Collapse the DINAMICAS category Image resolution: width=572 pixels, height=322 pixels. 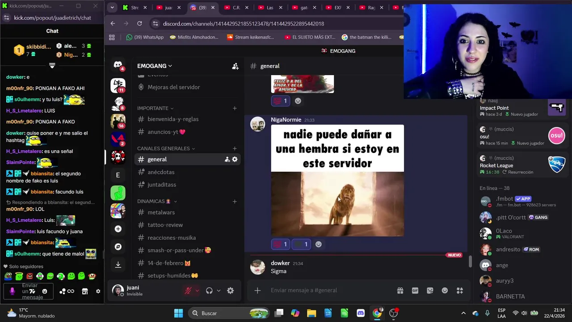coord(157,201)
